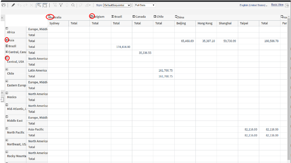Click the Brazil total 174,414.80
The image size is (291, 163).
pyautogui.click(x=123, y=47)
